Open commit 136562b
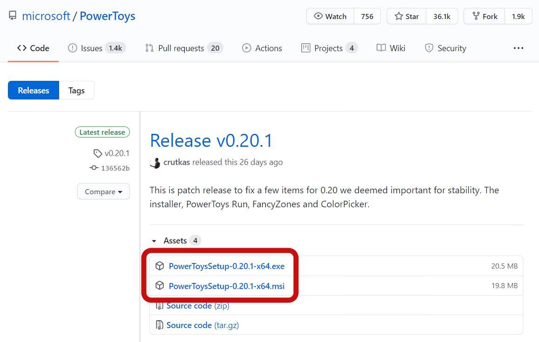 [115, 168]
